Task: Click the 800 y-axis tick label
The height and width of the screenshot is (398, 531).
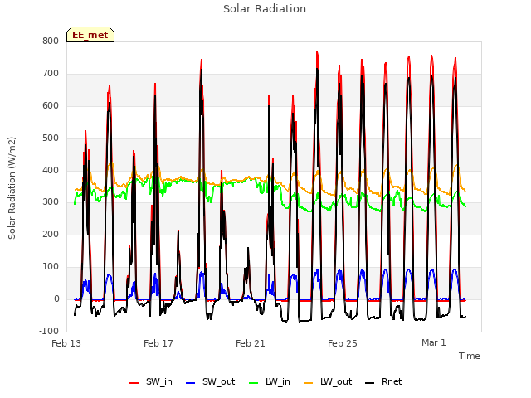Action: [x=51, y=41]
